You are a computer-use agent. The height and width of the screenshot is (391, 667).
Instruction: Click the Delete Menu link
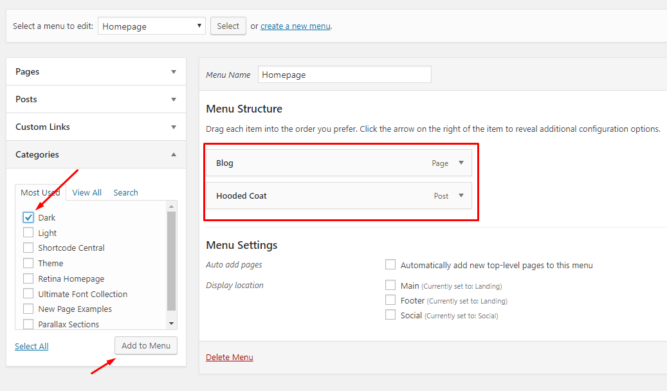point(229,358)
